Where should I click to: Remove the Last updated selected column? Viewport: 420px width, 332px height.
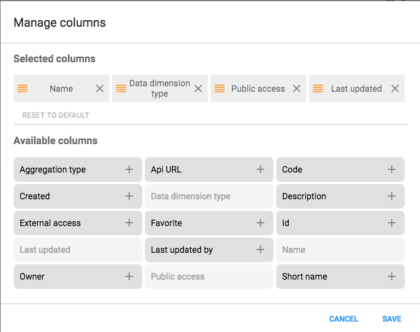tap(395, 88)
